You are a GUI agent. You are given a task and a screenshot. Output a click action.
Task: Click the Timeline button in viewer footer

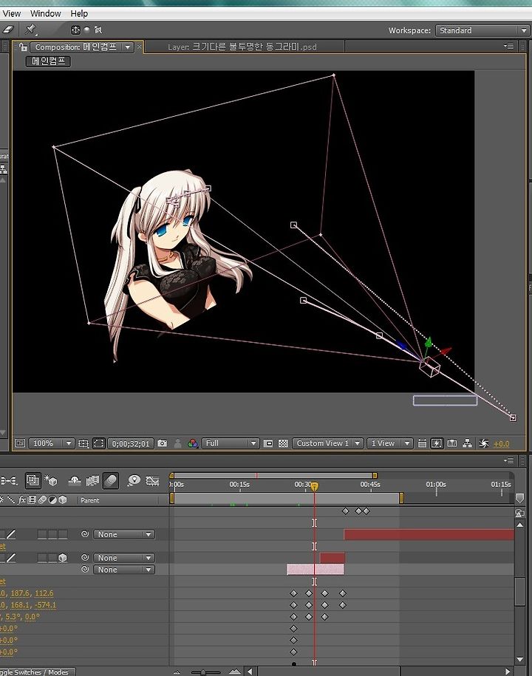pyautogui.click(x=452, y=443)
